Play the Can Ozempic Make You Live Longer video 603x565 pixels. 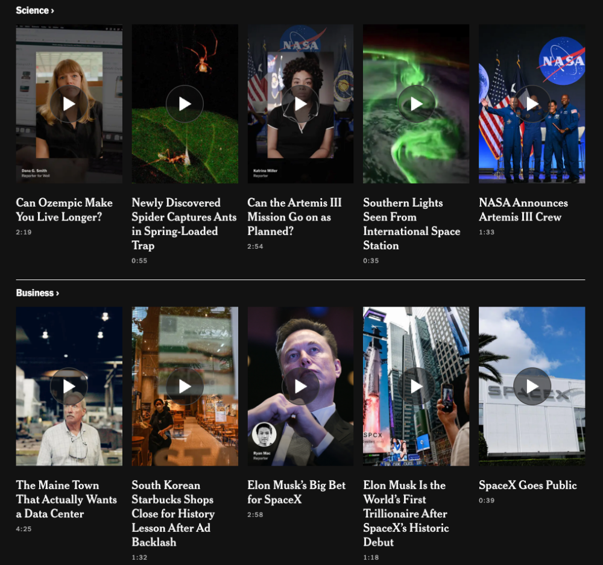click(x=69, y=104)
